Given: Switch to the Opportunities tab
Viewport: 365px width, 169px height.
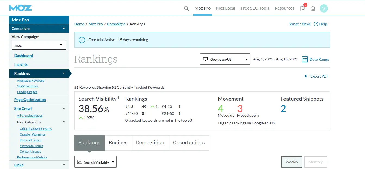Looking at the screenshot, I should coord(189,143).
